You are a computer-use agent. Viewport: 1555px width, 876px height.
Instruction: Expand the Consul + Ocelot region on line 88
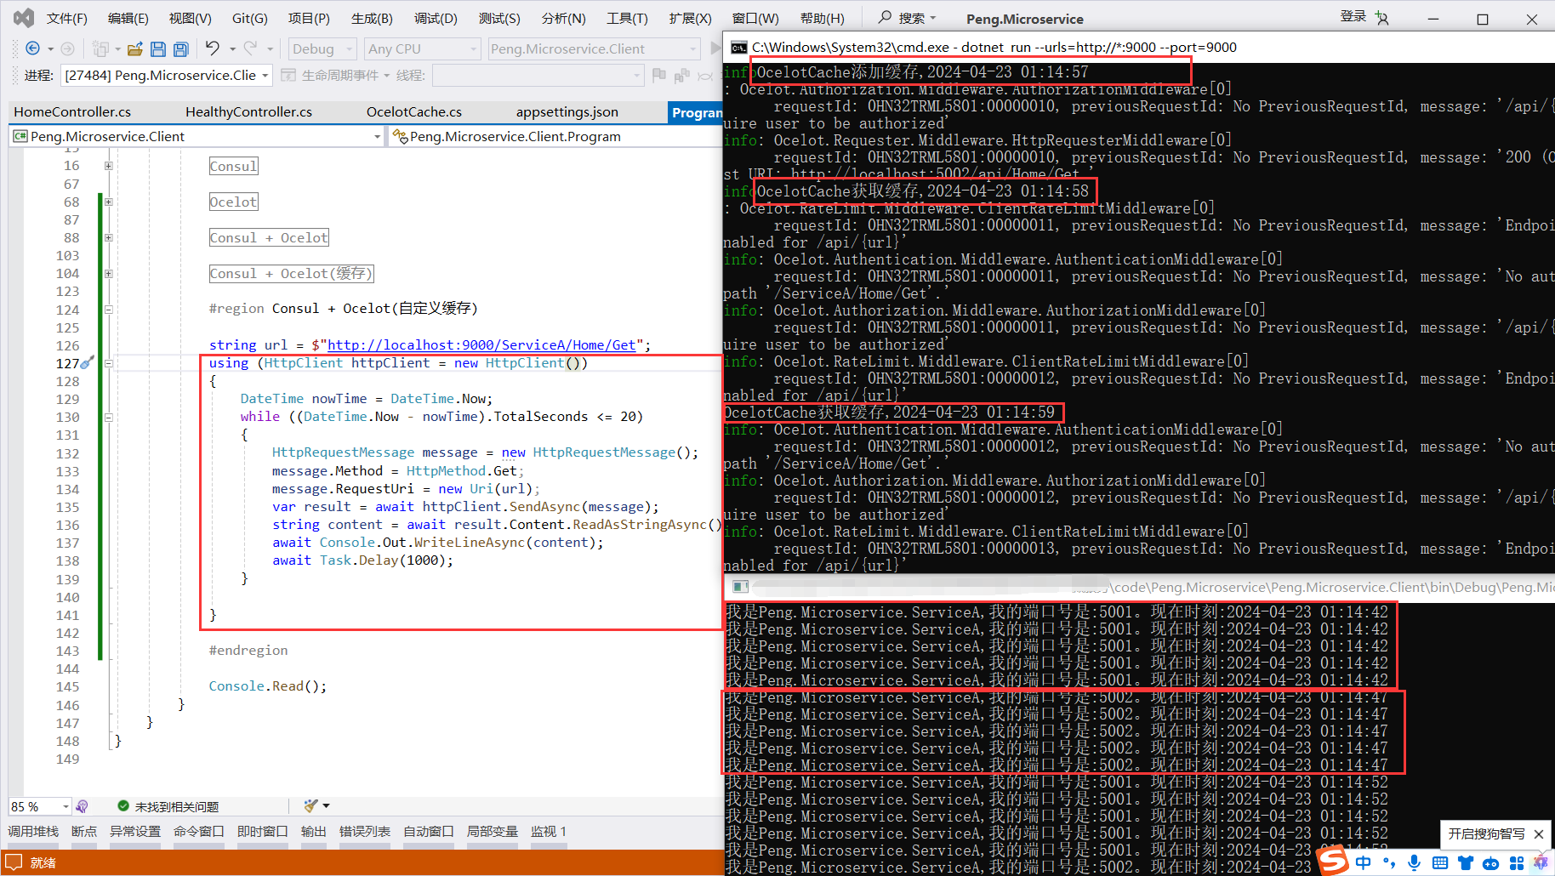[x=109, y=238]
